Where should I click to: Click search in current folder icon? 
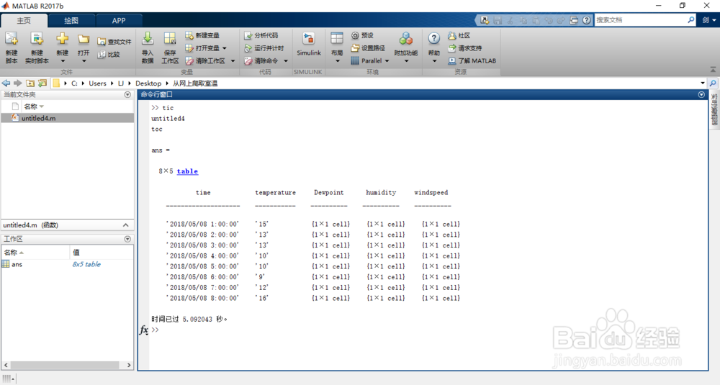tap(713, 83)
